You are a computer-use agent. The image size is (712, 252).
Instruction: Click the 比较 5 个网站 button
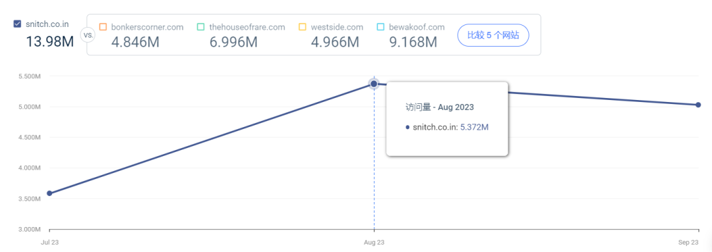click(x=492, y=35)
